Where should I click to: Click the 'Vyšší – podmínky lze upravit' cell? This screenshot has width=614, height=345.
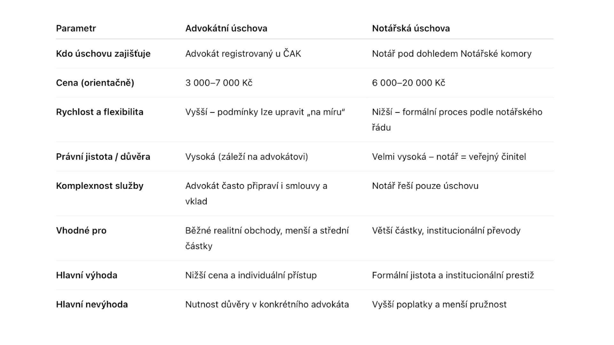tap(265, 112)
